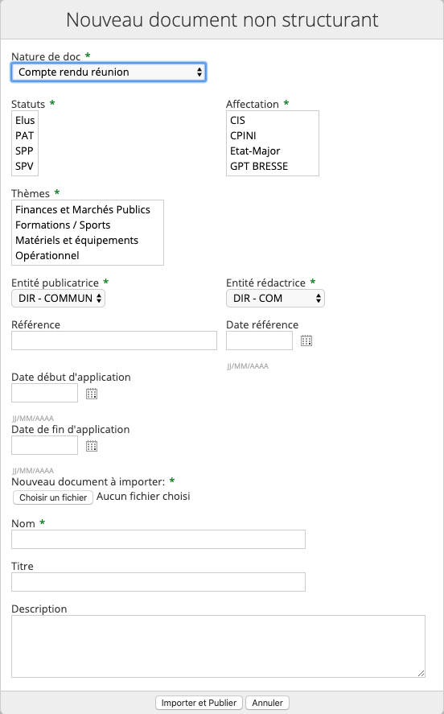Image resolution: width=444 pixels, height=714 pixels.
Task: Open the Date référence calendar picker
Action: 306,340
